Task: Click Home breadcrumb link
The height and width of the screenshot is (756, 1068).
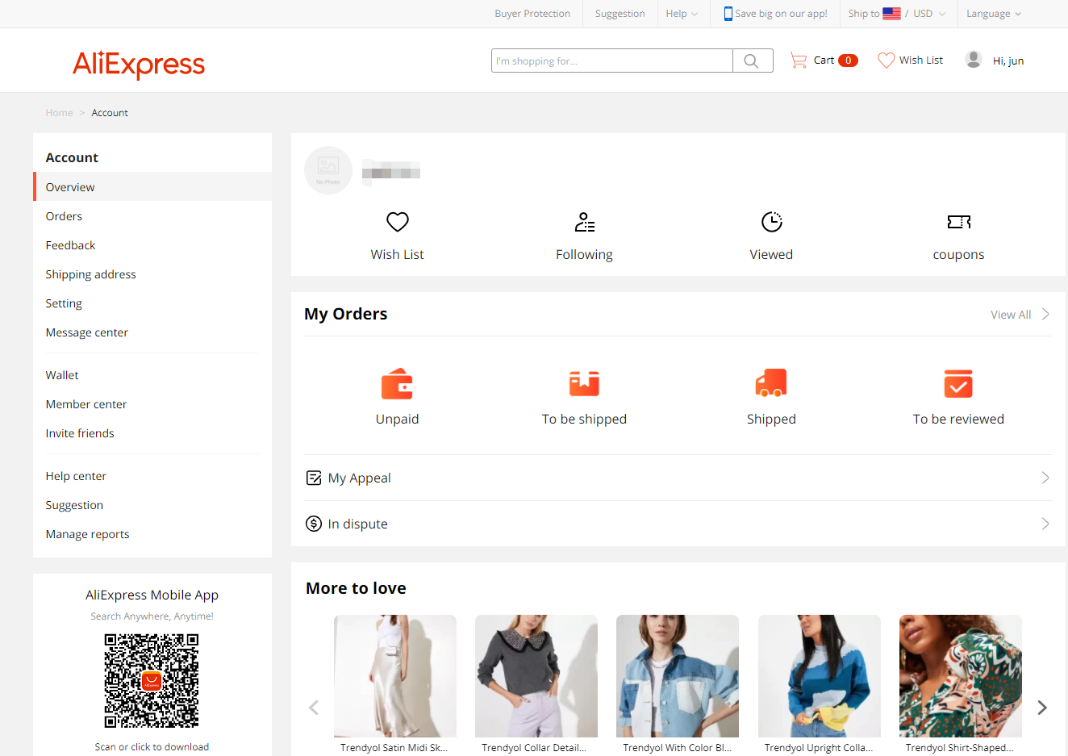Action: [x=59, y=113]
